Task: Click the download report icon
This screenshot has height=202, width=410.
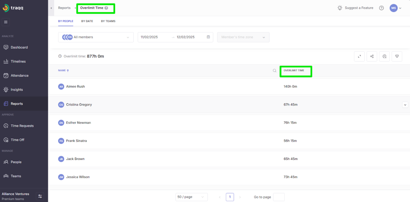Action: tap(397, 56)
